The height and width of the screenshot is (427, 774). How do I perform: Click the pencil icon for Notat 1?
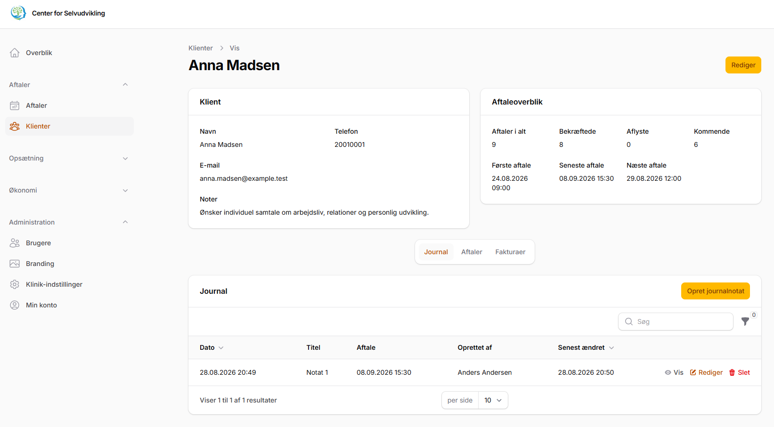693,372
